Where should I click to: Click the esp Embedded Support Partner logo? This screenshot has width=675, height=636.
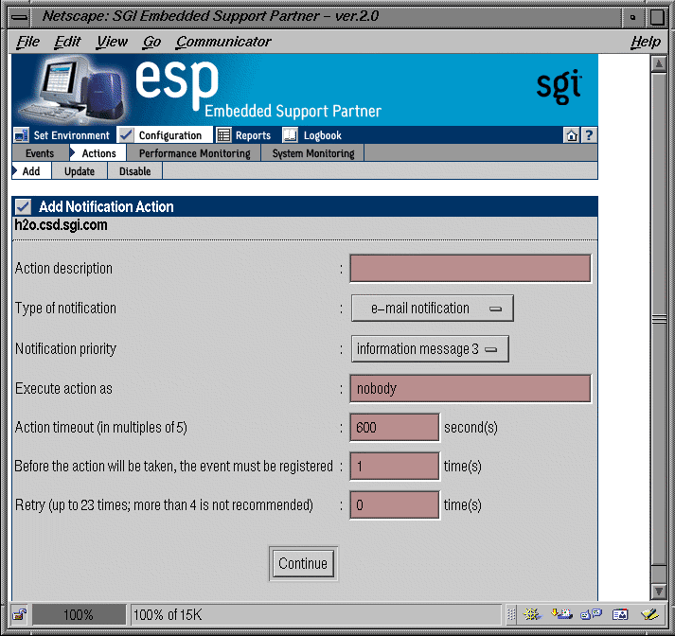point(258,89)
